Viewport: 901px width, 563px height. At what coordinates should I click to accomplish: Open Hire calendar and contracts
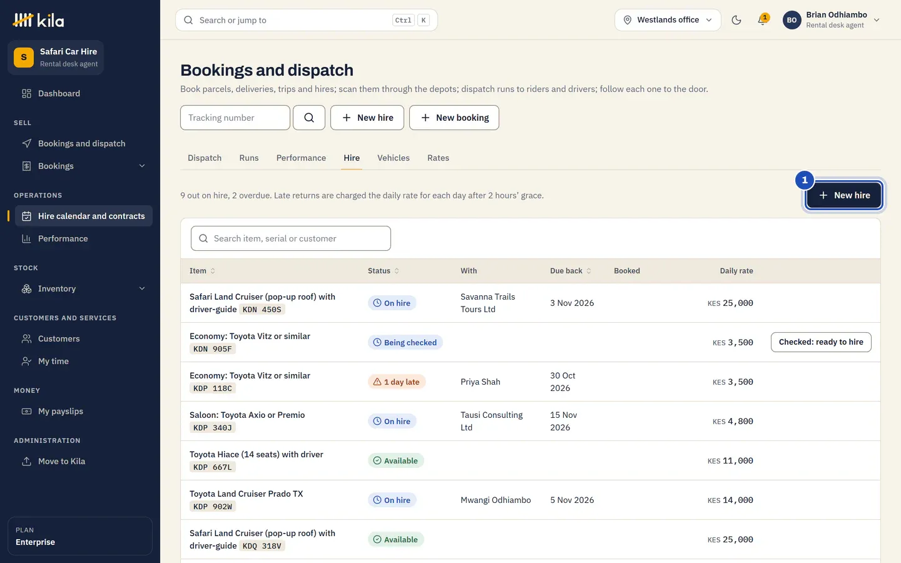click(x=84, y=216)
